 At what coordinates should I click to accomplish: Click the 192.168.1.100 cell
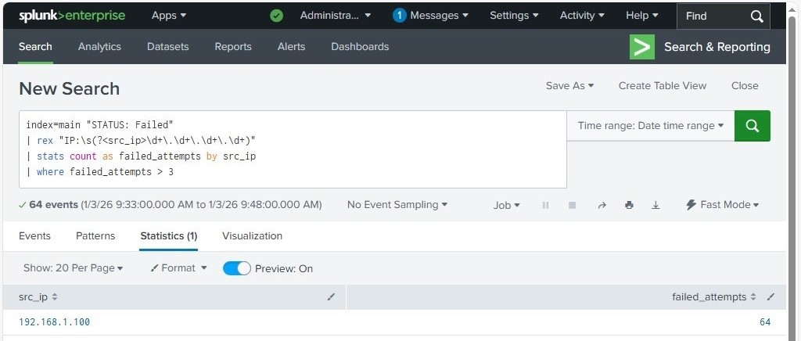(x=54, y=322)
